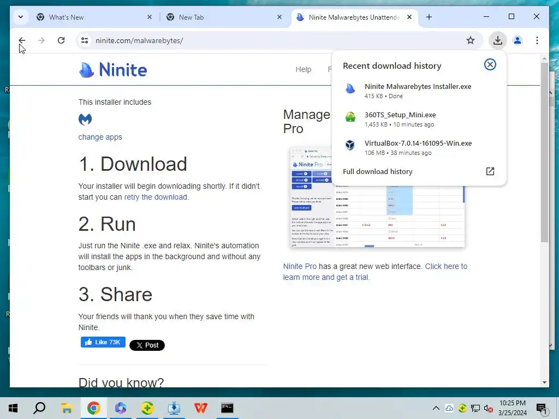Viewport: 559px width, 419px height.
Task: Open the tab search dropdown arrow
Action: 21,17
